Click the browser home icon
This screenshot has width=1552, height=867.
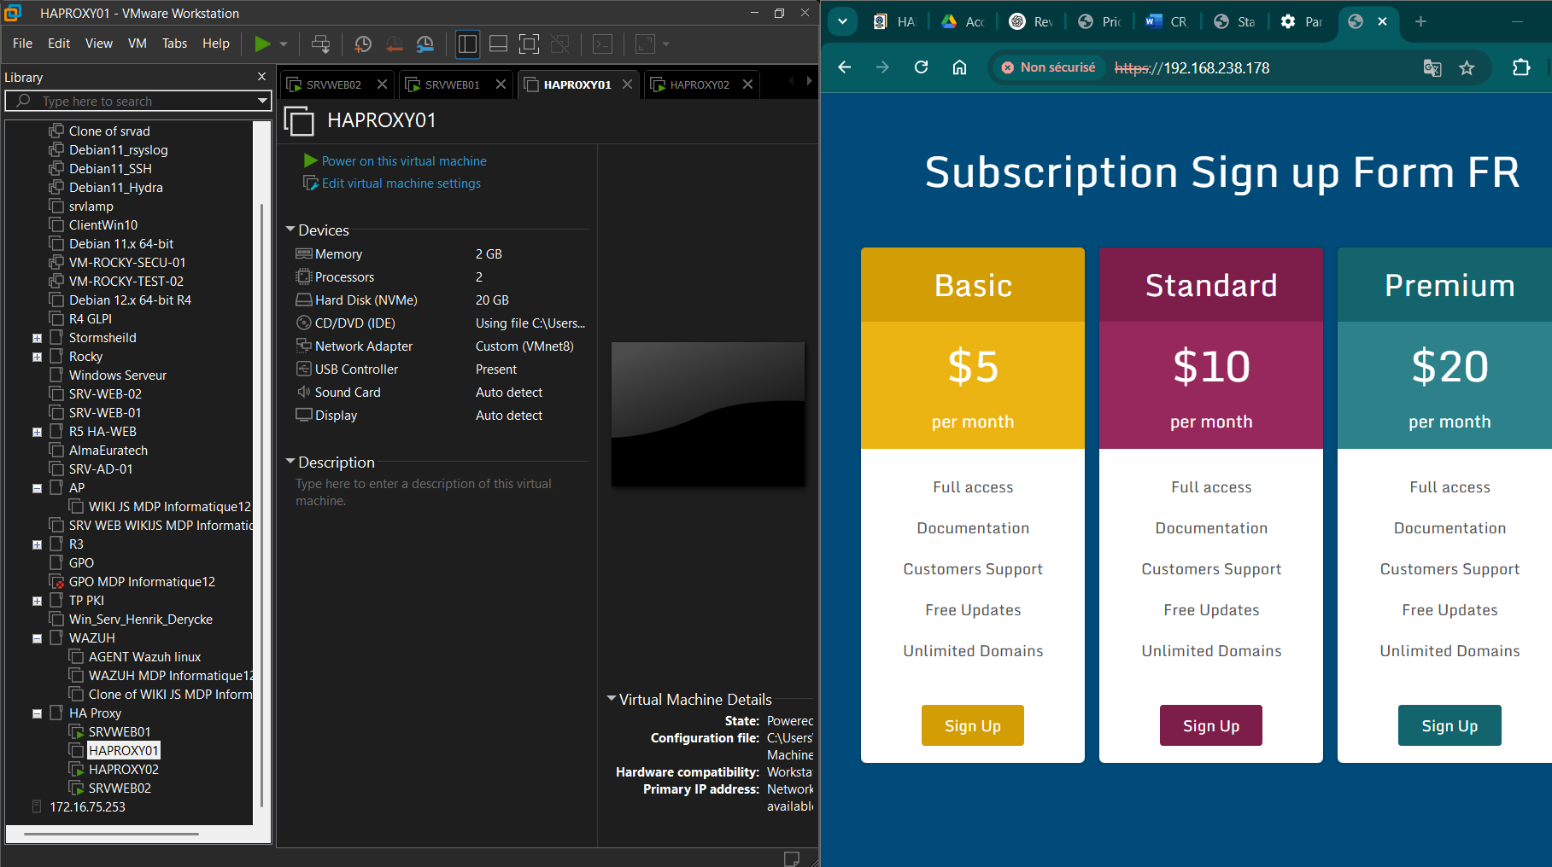959,67
